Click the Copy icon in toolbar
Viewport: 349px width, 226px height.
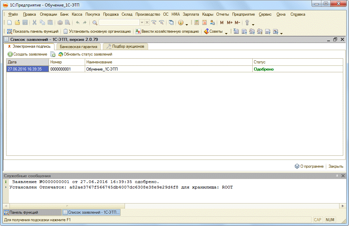[x=42, y=22]
